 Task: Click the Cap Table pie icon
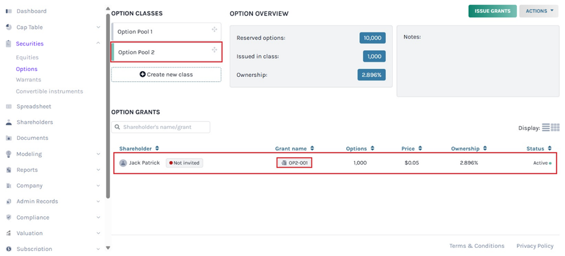[9, 27]
